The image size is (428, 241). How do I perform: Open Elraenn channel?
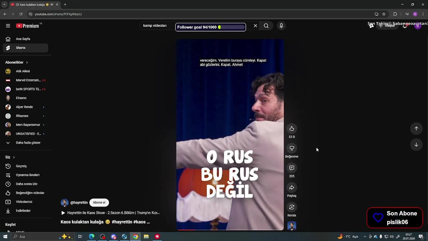point(25,98)
